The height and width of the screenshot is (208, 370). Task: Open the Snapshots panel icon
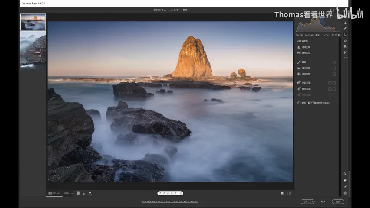pos(345,46)
